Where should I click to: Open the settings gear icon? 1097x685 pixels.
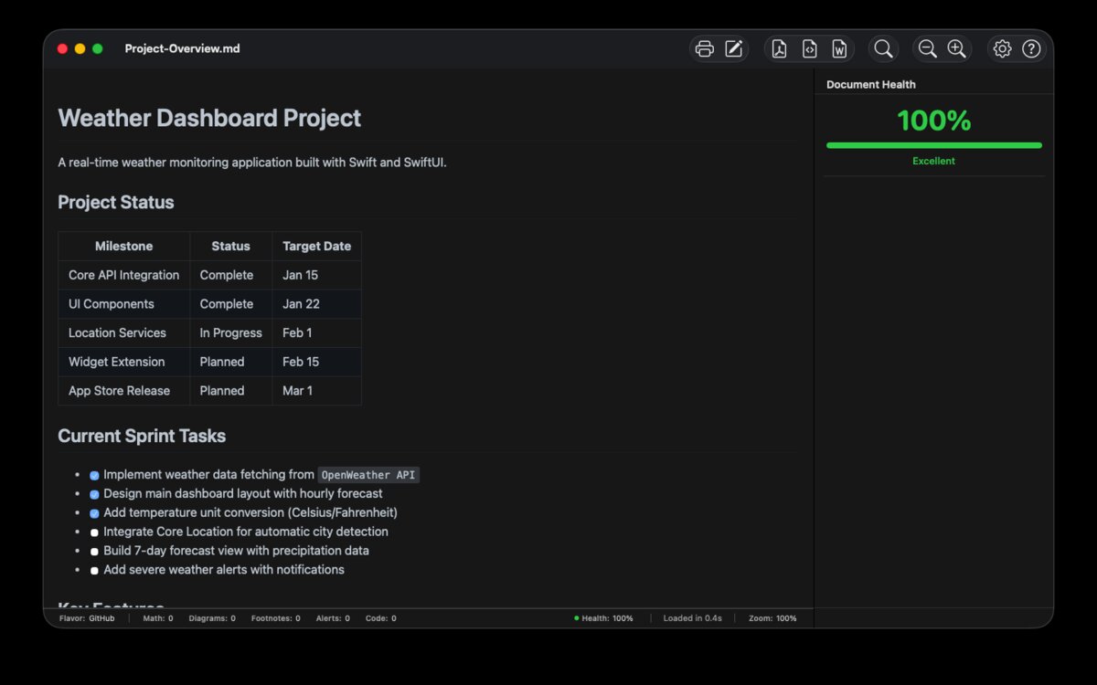click(x=1002, y=48)
